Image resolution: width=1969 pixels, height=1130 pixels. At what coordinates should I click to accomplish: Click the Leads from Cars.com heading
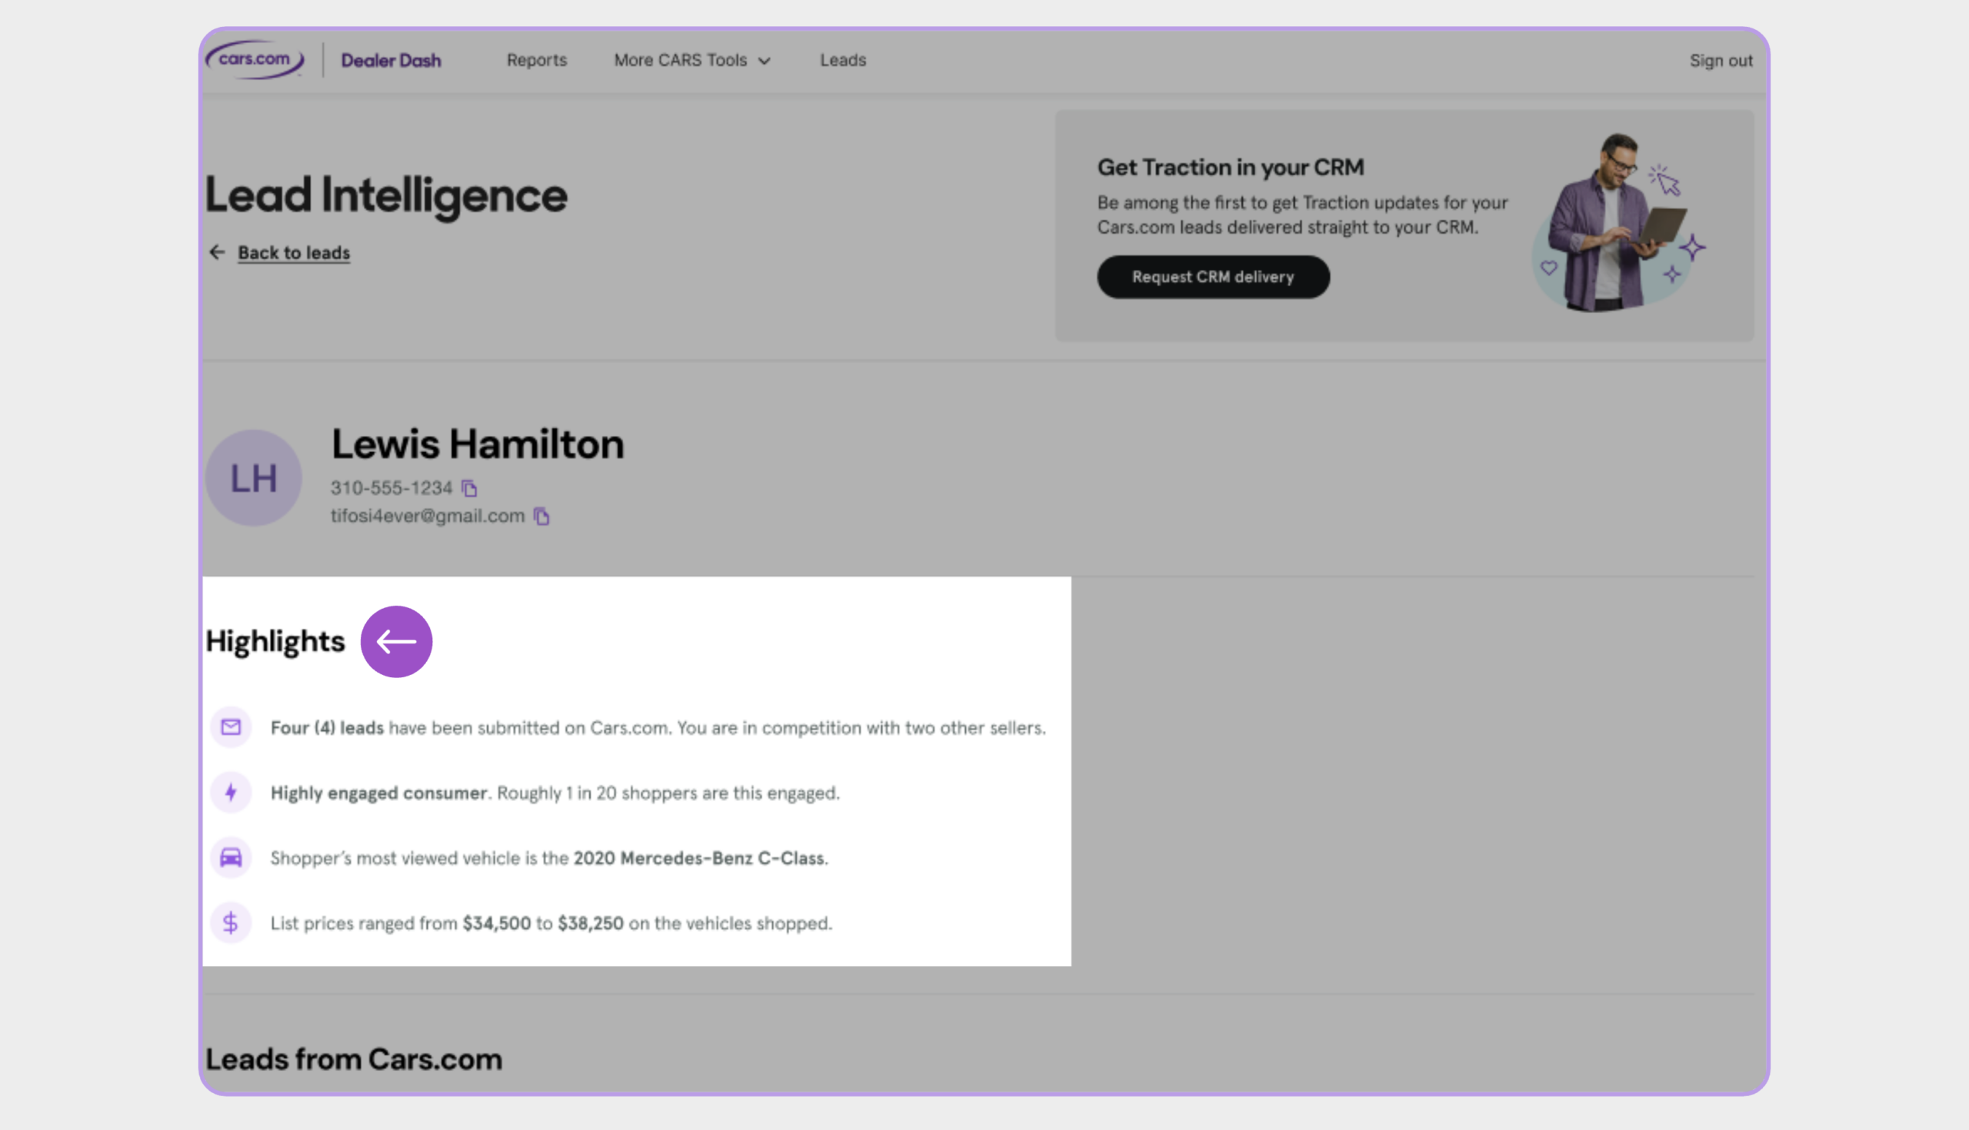pyautogui.click(x=353, y=1059)
